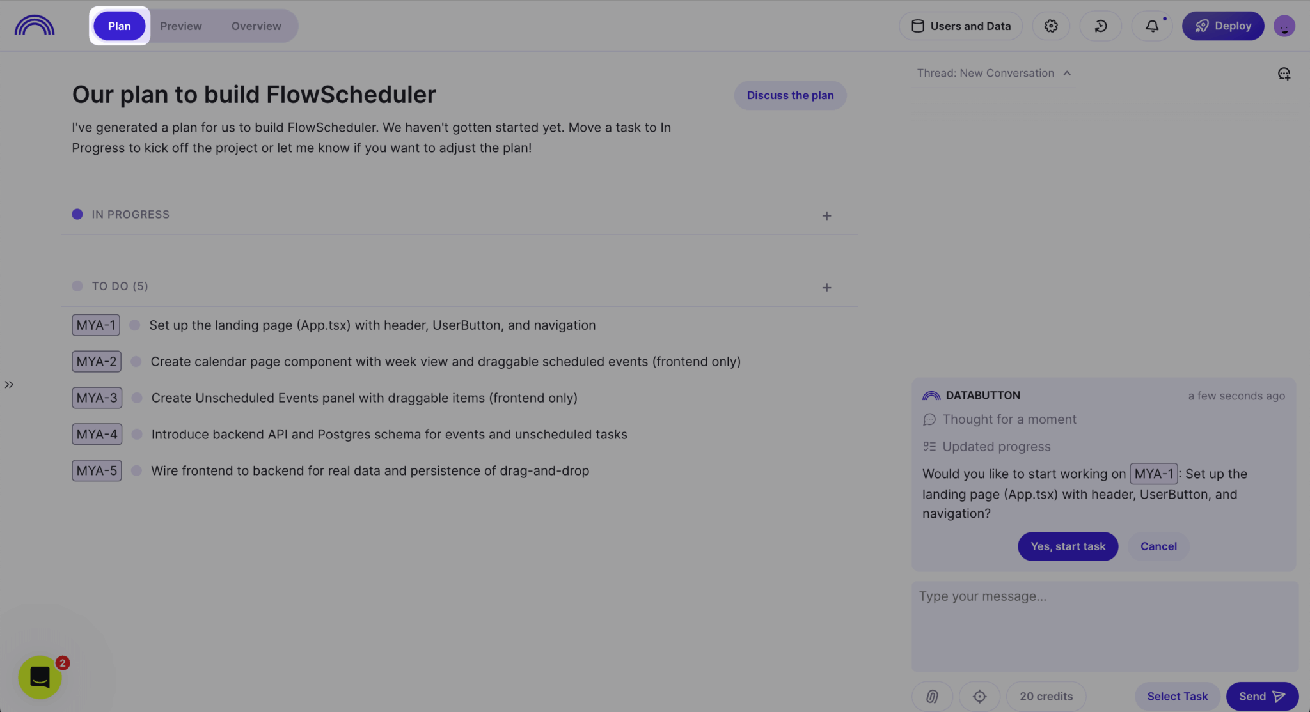Toggle status circle for MYA-5 task
This screenshot has height=712, width=1310.
(136, 471)
